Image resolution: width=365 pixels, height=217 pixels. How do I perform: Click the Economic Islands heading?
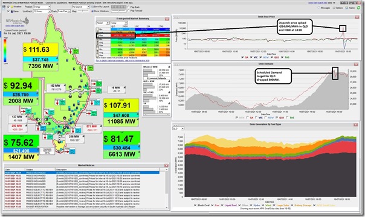pyautogui.click(x=157, y=78)
